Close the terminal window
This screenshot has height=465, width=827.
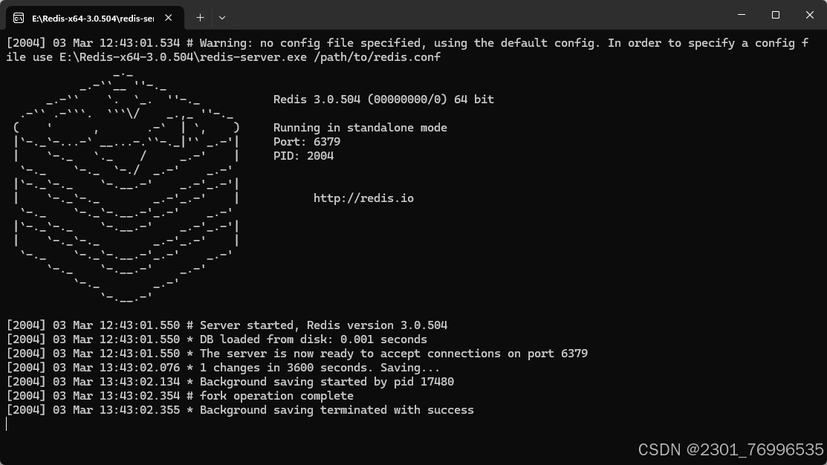[810, 15]
